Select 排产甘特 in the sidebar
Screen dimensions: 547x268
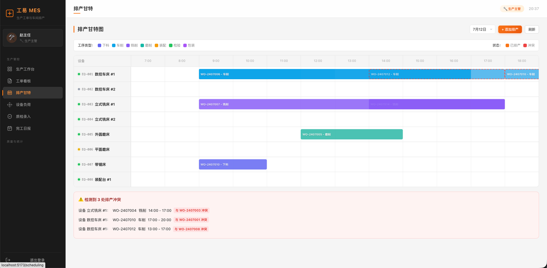(32, 92)
